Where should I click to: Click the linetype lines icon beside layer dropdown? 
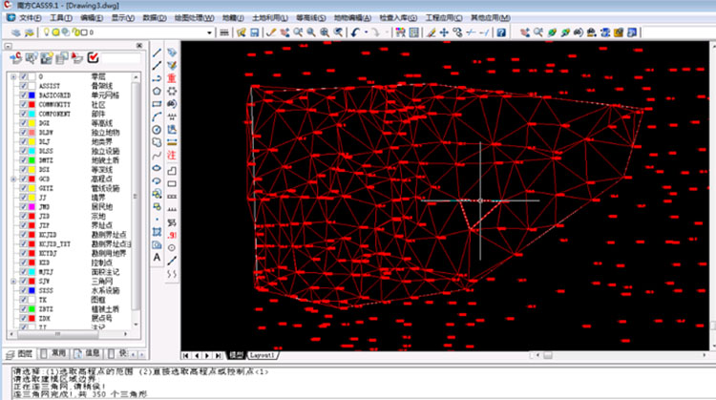click(x=224, y=32)
